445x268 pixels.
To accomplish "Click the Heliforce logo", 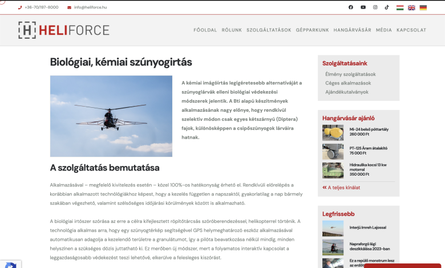I will [63, 30].
